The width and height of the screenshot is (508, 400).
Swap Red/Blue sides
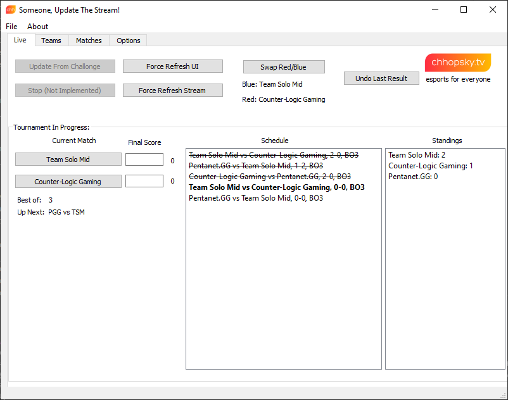click(x=284, y=67)
